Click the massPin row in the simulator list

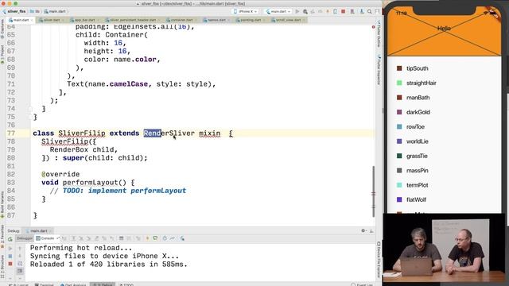tap(444, 171)
